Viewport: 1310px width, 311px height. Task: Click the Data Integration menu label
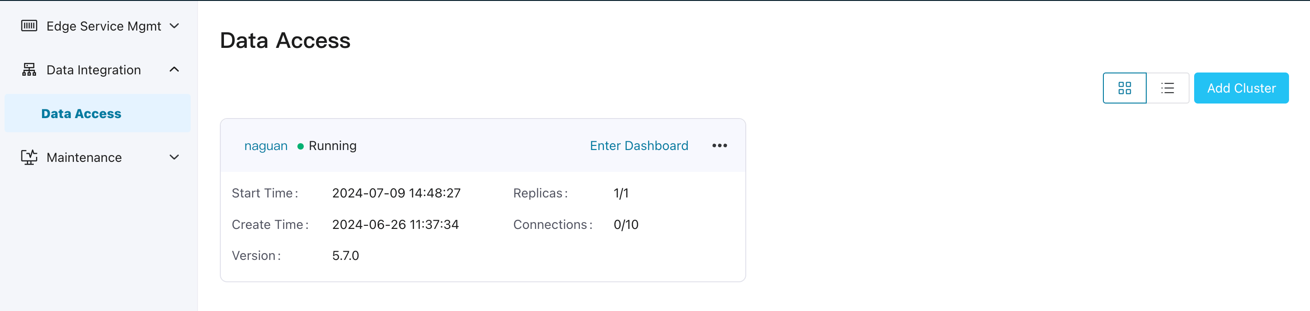point(94,70)
